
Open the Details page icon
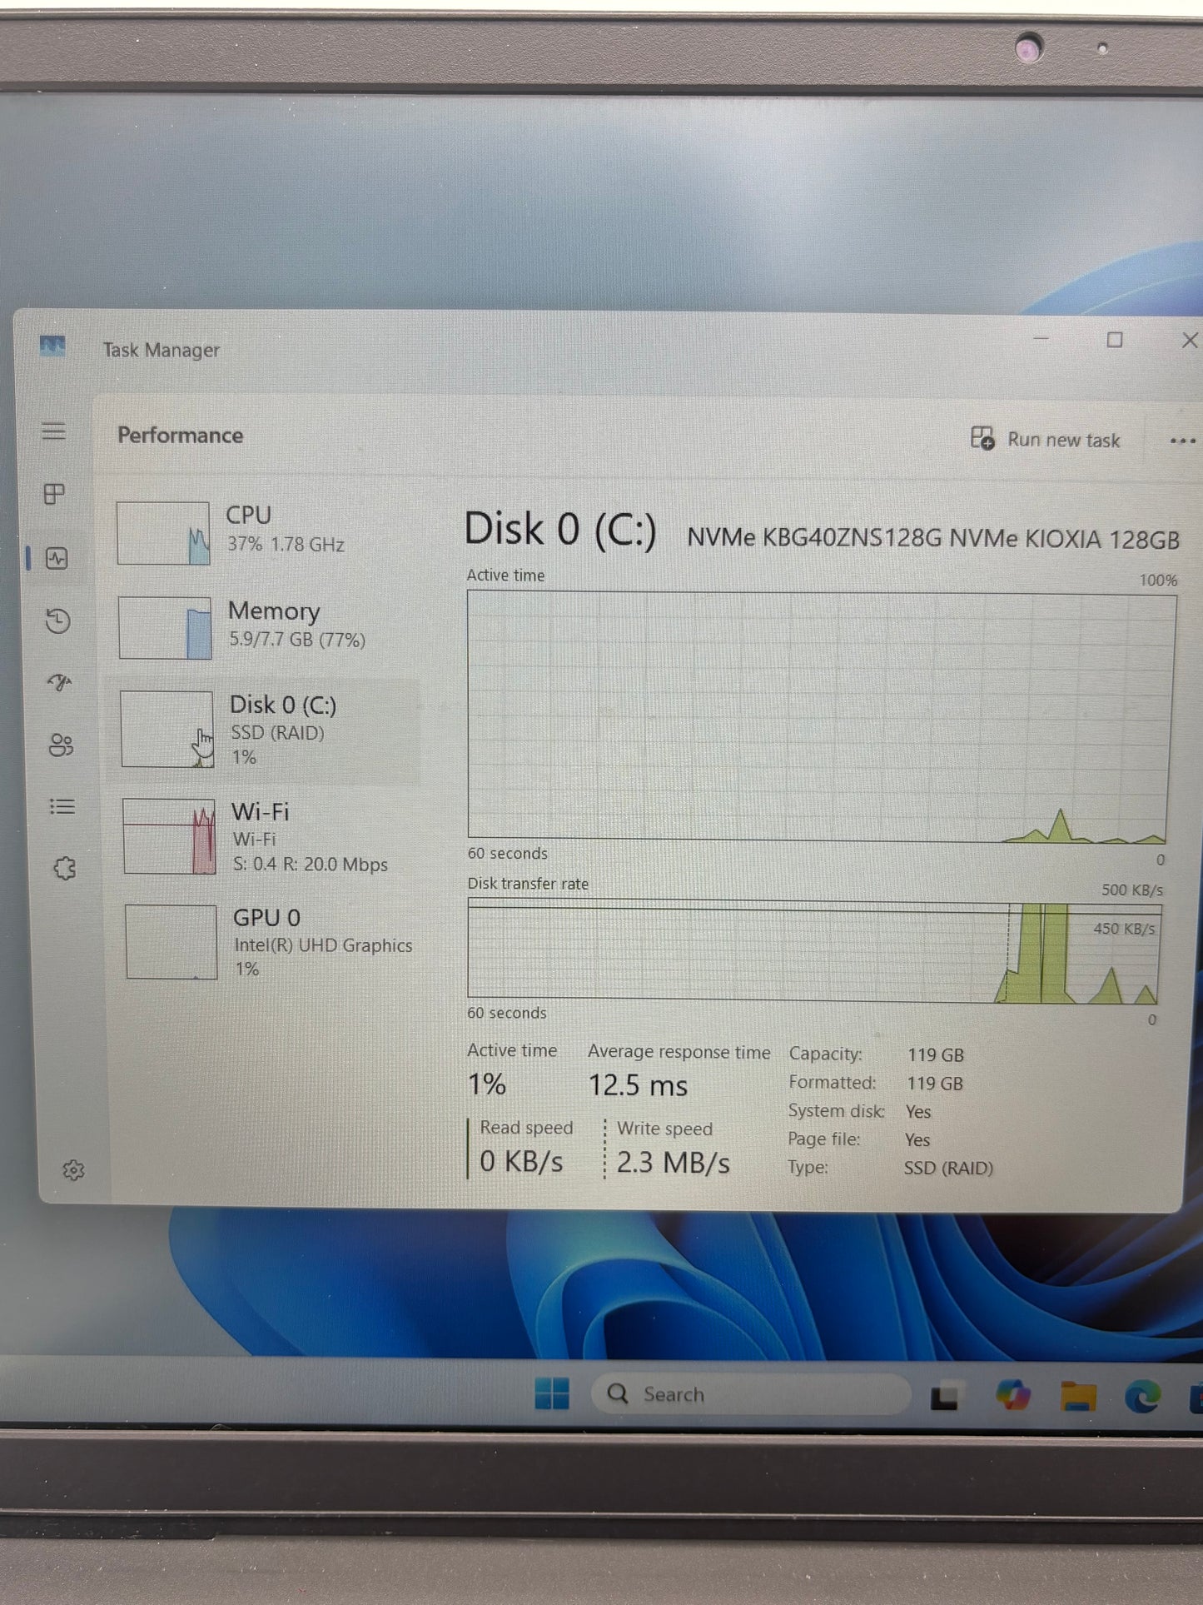pos(62,806)
